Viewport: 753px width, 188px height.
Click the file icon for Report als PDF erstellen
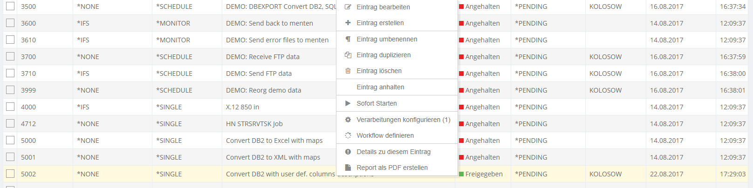tap(348, 168)
